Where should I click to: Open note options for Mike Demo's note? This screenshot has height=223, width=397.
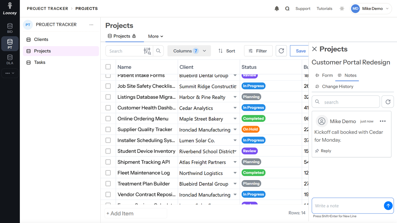(x=383, y=121)
